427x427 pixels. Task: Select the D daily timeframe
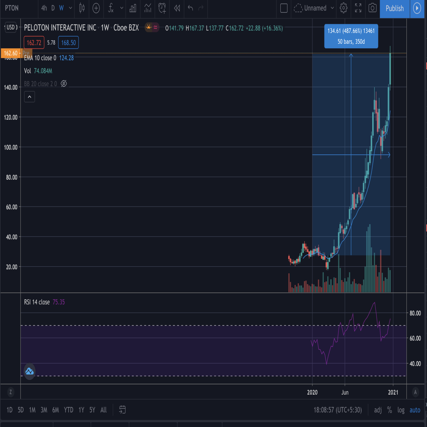(53, 8)
